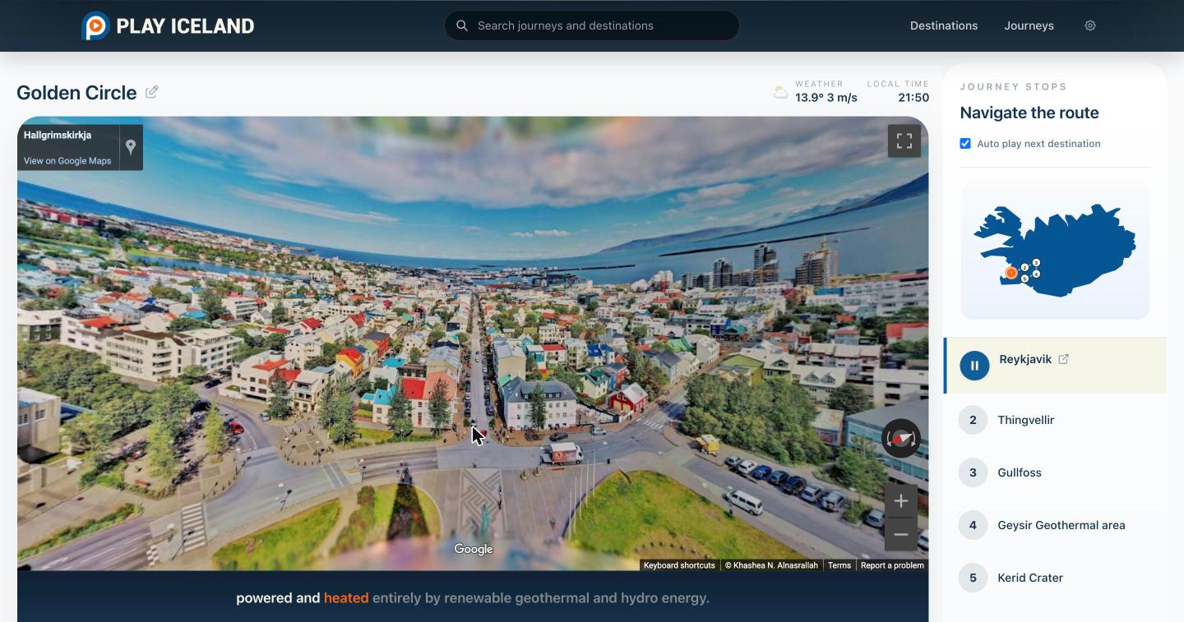Open Reykjavik external link icon
This screenshot has height=622, width=1184.
pos(1063,359)
